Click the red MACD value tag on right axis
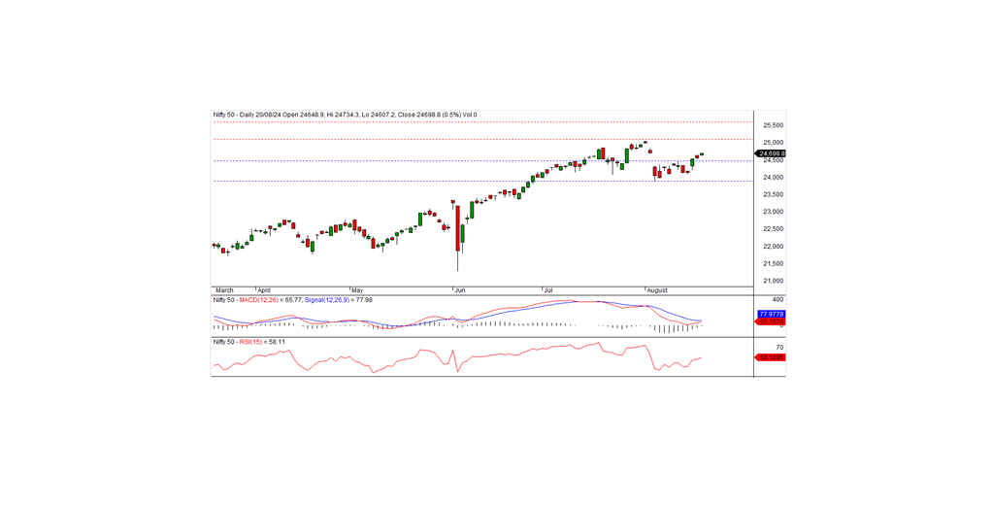The image size is (993, 506). 772,322
